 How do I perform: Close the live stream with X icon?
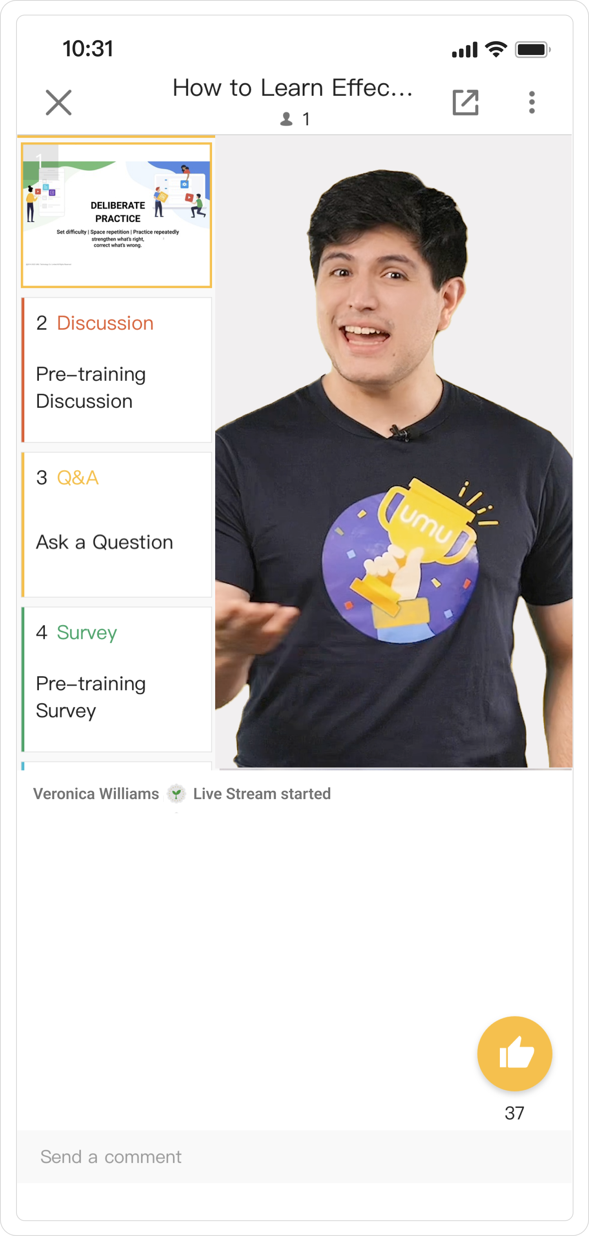click(59, 102)
